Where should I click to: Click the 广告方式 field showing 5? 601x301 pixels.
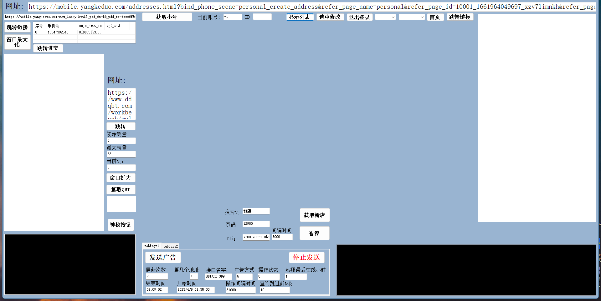point(244,277)
